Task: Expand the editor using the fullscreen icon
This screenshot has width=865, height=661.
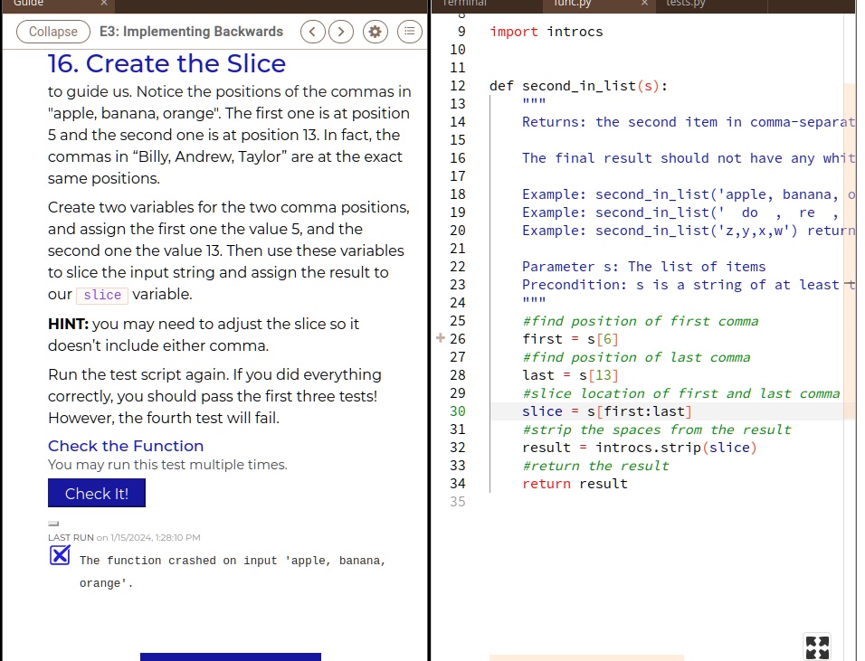Action: (x=816, y=647)
